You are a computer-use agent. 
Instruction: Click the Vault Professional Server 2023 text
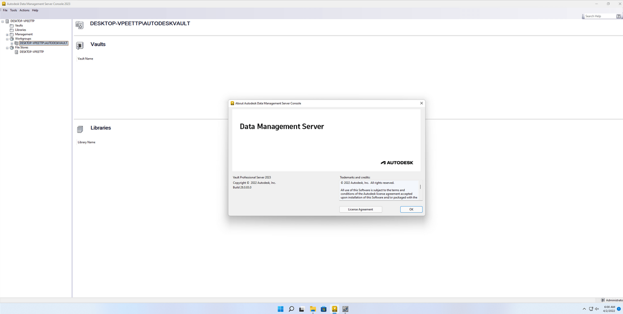(x=252, y=177)
